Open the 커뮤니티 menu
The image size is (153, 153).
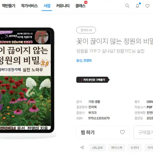click(x=63, y=6)
